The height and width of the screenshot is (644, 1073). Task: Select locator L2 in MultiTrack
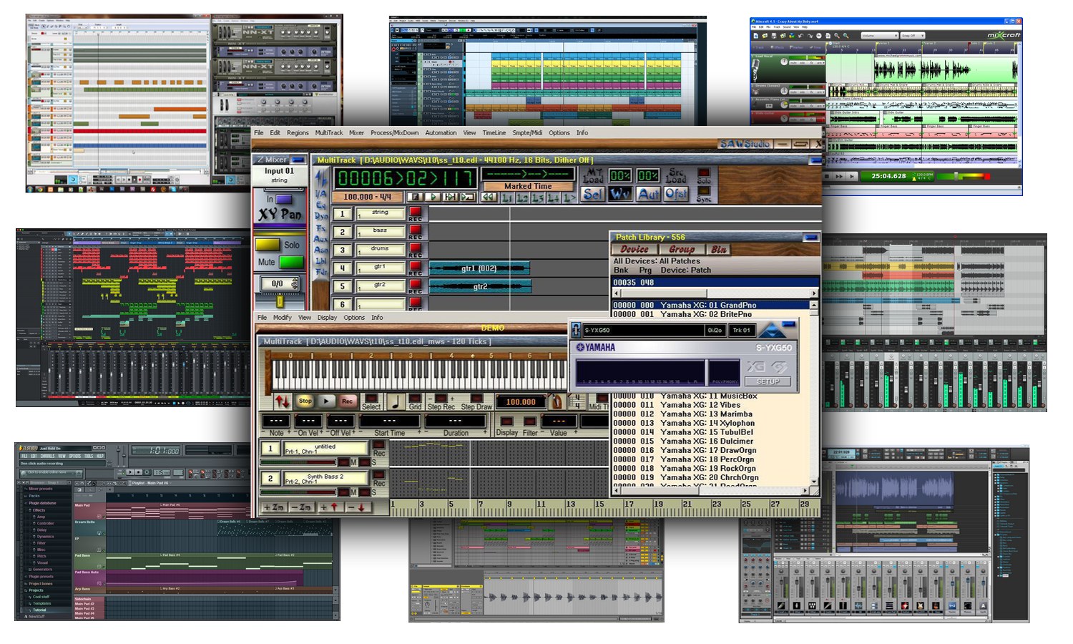click(x=523, y=197)
